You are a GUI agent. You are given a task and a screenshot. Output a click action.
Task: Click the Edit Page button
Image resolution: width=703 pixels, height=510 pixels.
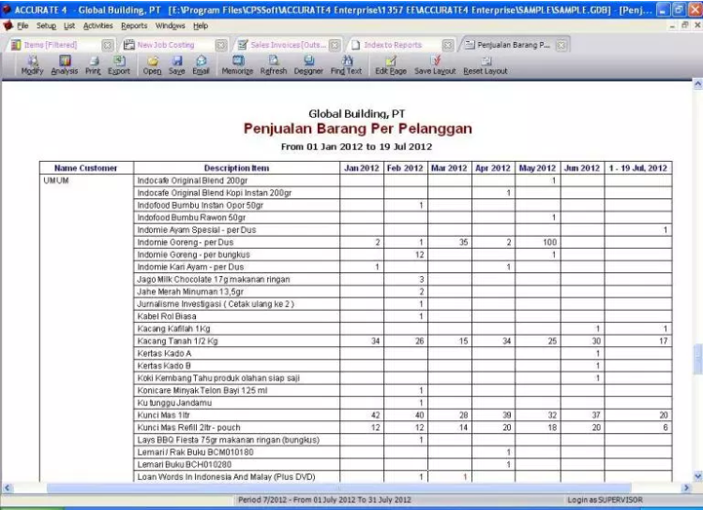coord(391,64)
